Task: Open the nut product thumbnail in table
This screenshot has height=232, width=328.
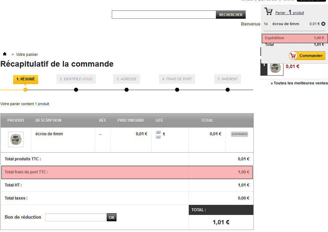Action: 16,139
